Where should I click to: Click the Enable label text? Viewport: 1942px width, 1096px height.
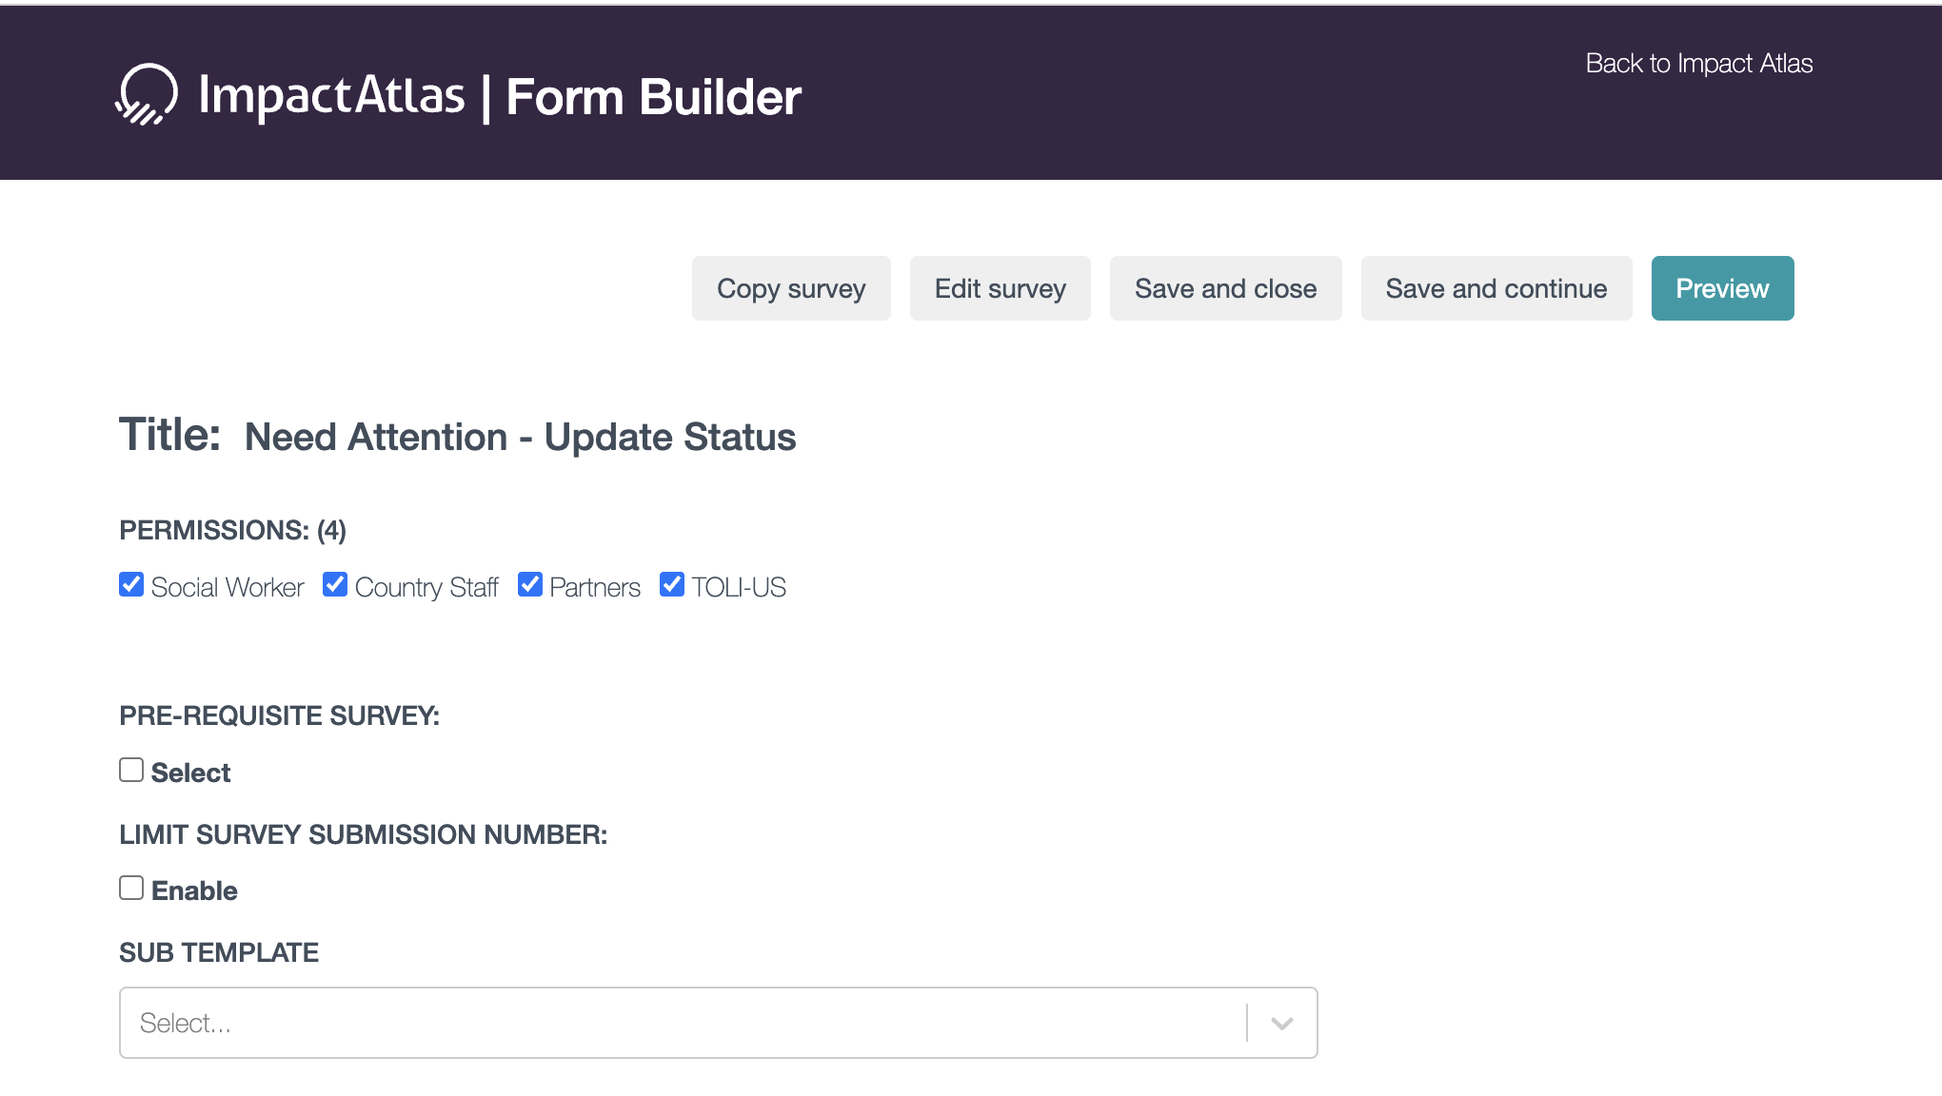click(194, 890)
